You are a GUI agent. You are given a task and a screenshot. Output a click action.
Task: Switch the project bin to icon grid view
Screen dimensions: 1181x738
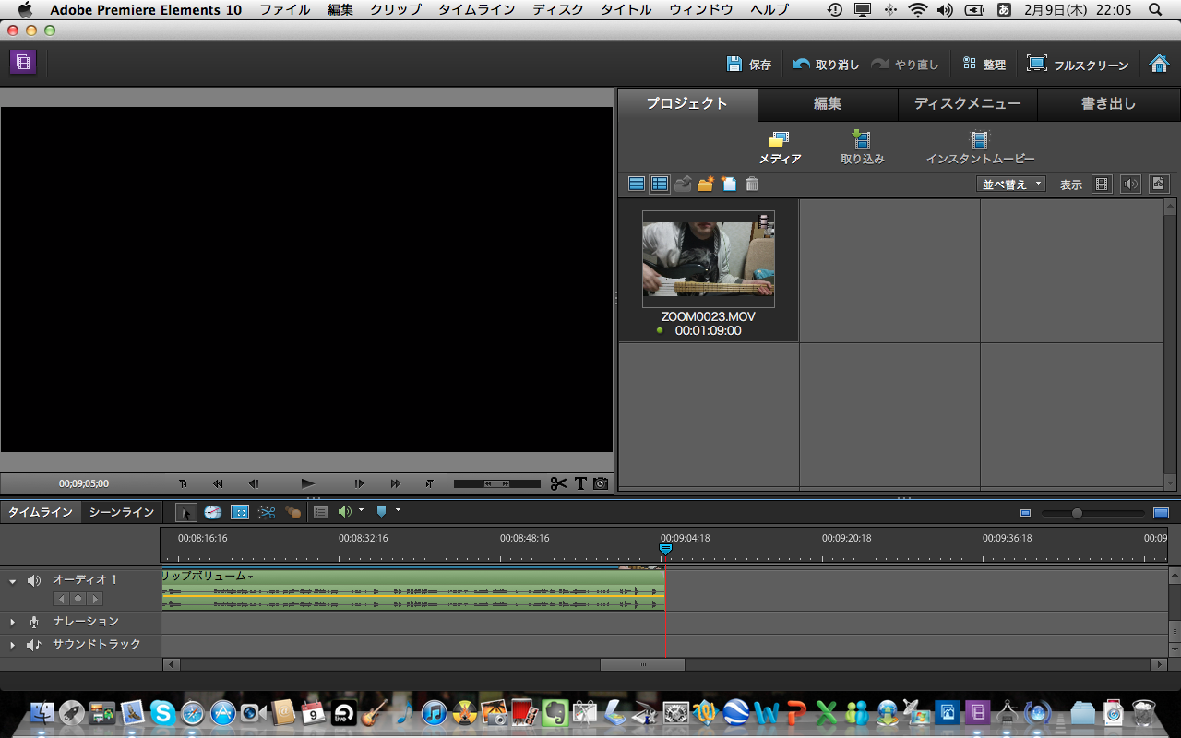(x=660, y=184)
